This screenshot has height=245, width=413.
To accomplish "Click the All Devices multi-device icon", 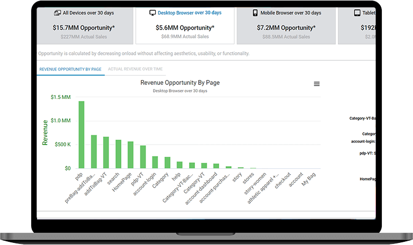I will tap(57, 13).
